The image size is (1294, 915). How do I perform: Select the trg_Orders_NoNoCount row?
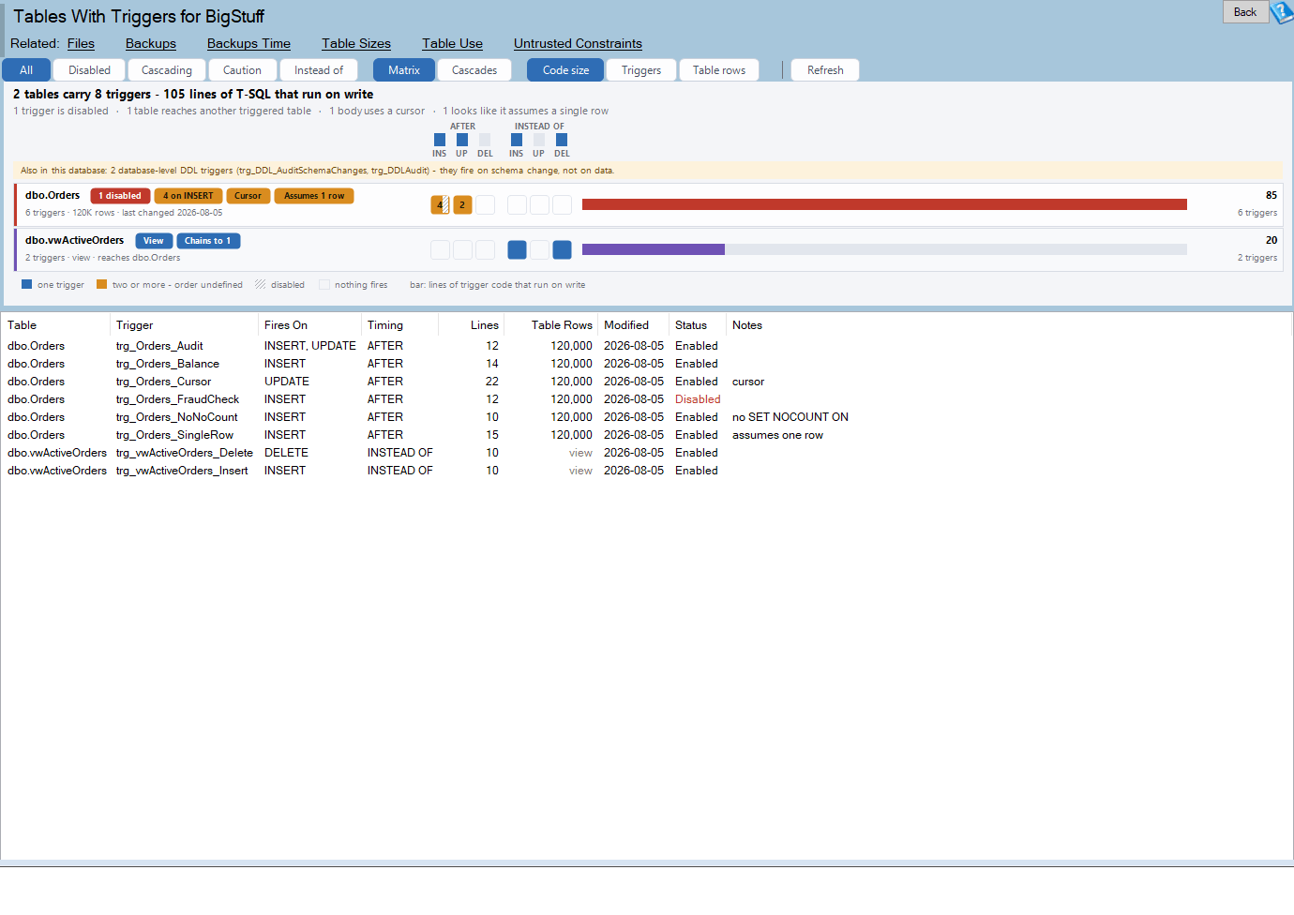click(646, 417)
